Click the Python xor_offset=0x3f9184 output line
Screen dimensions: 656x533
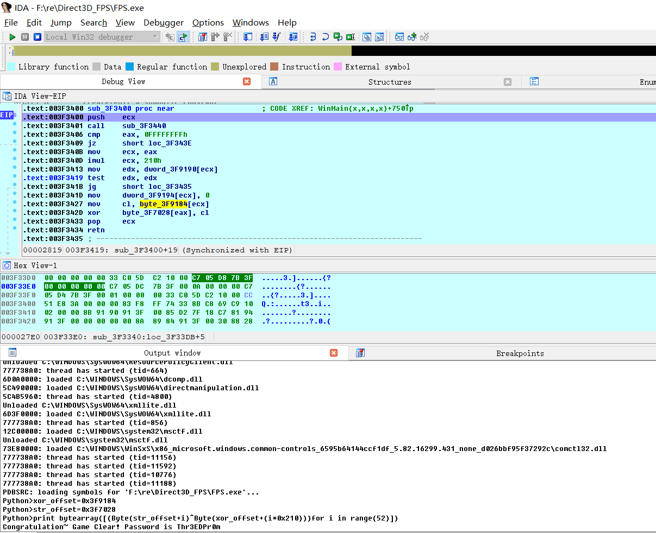coord(59,501)
